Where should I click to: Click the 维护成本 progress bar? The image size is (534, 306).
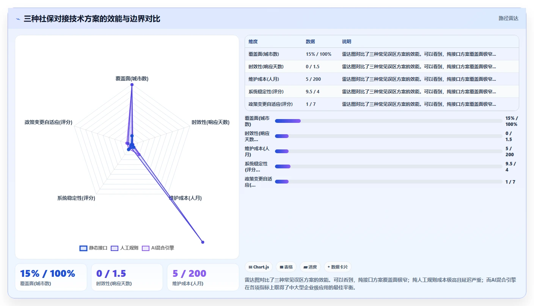tap(388, 151)
